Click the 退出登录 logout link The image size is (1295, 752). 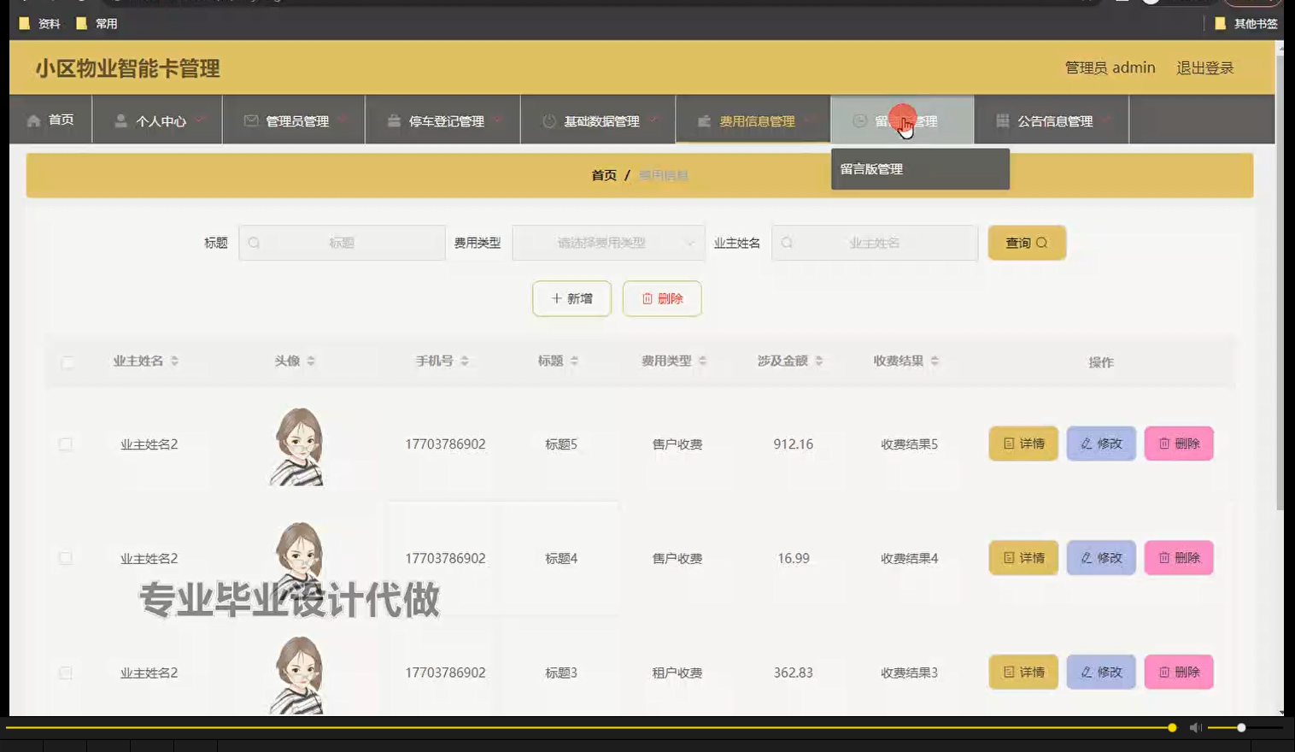click(x=1204, y=68)
